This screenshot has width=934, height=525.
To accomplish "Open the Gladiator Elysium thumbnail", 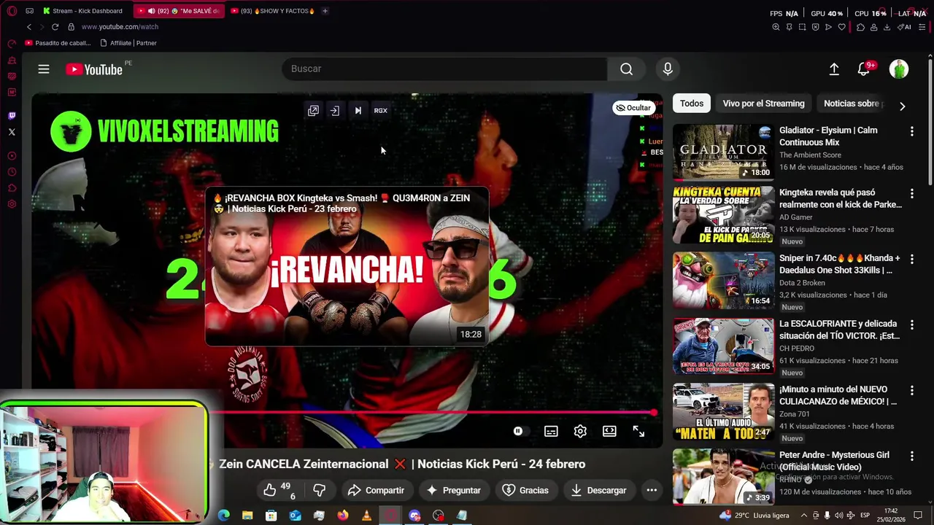I will (723, 152).
